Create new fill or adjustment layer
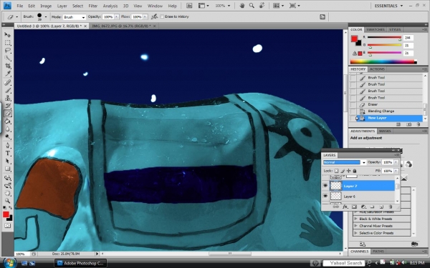 coord(363,207)
